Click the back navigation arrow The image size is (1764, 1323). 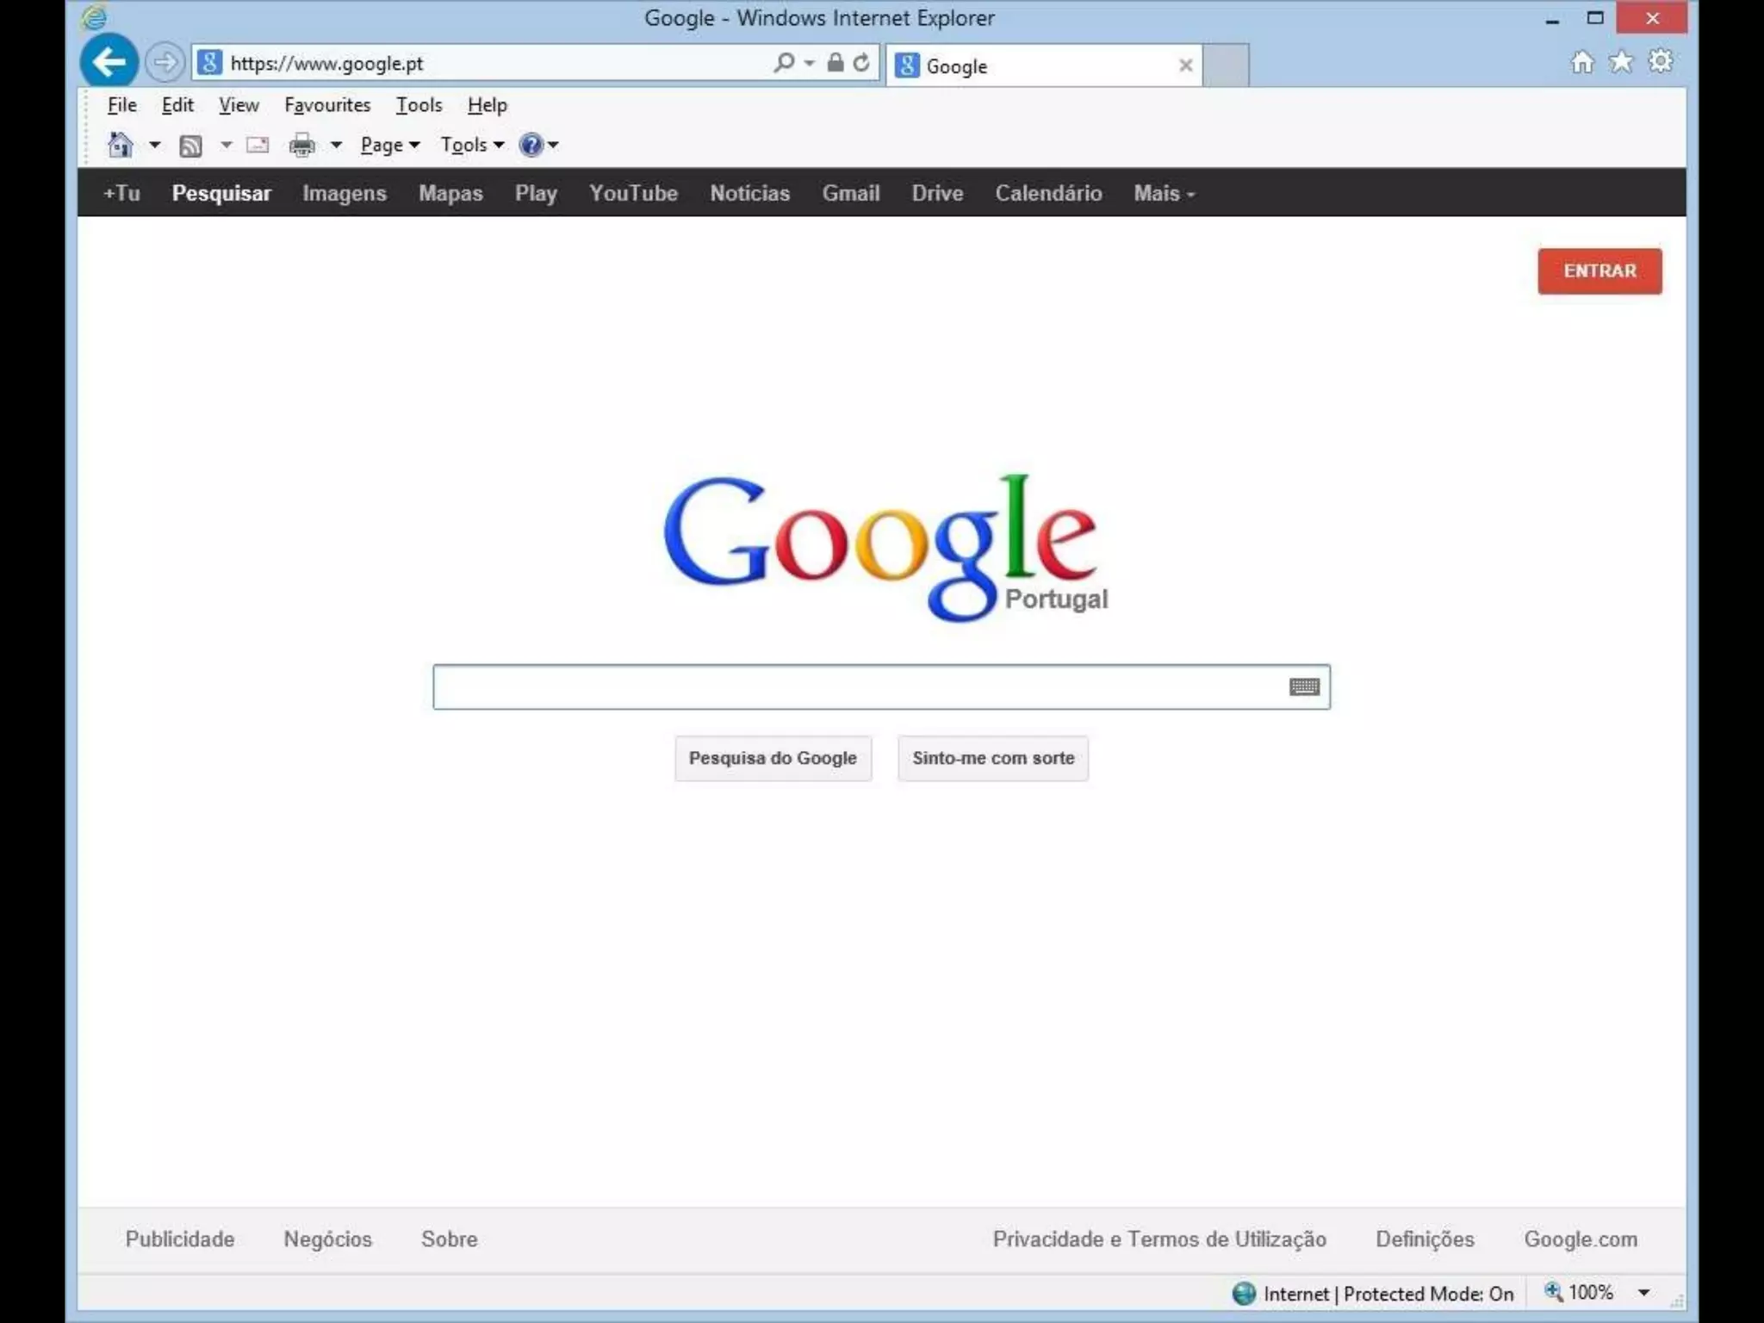109,62
